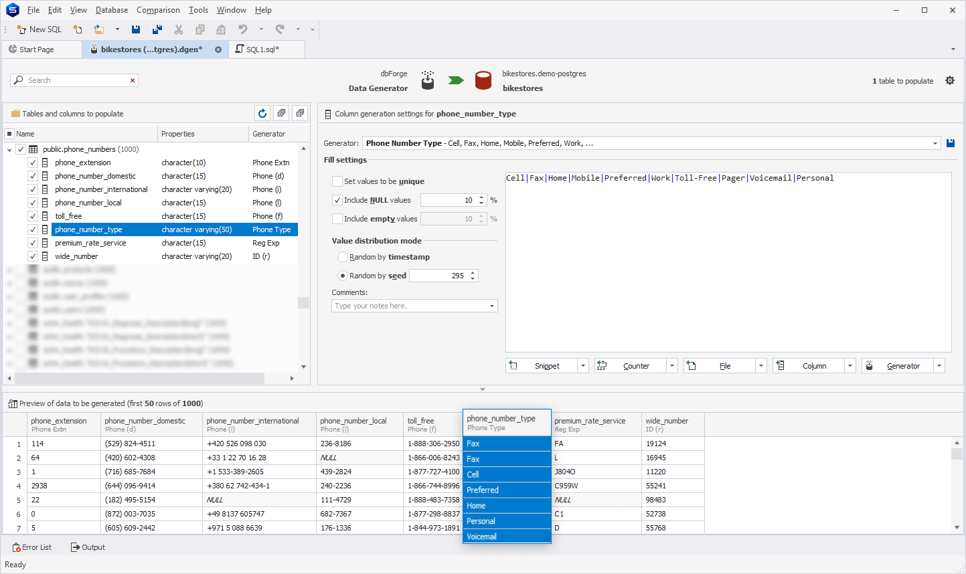Expand the Open file dropdown arrow

tap(117, 29)
